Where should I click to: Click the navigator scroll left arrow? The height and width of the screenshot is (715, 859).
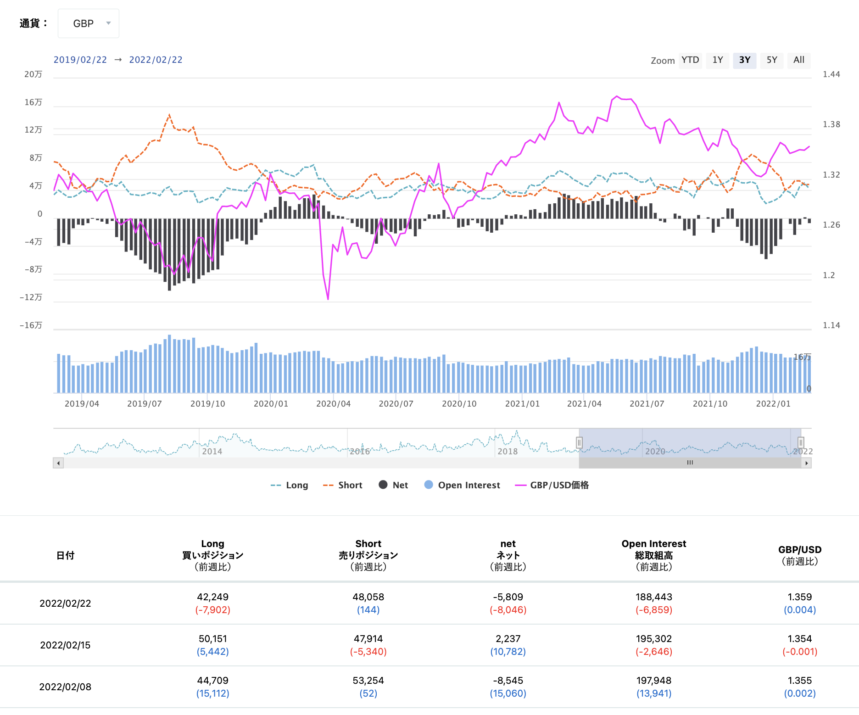[x=58, y=463]
